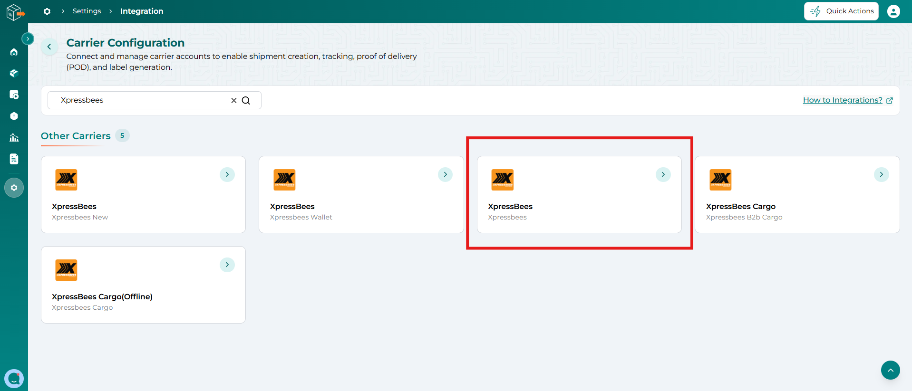Open the Xpressbees New card chevron
Image resolution: width=912 pixels, height=391 pixels.
tap(227, 174)
